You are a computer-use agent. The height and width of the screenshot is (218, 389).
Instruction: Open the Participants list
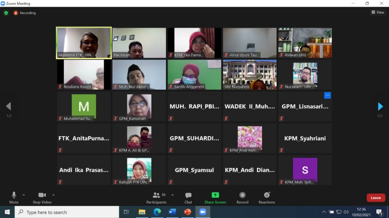tap(157, 197)
